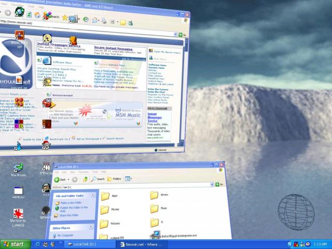Viewport: 332px width, 249px height.
Task: Open the Secure Instant Messaging link
Action: 113,48
